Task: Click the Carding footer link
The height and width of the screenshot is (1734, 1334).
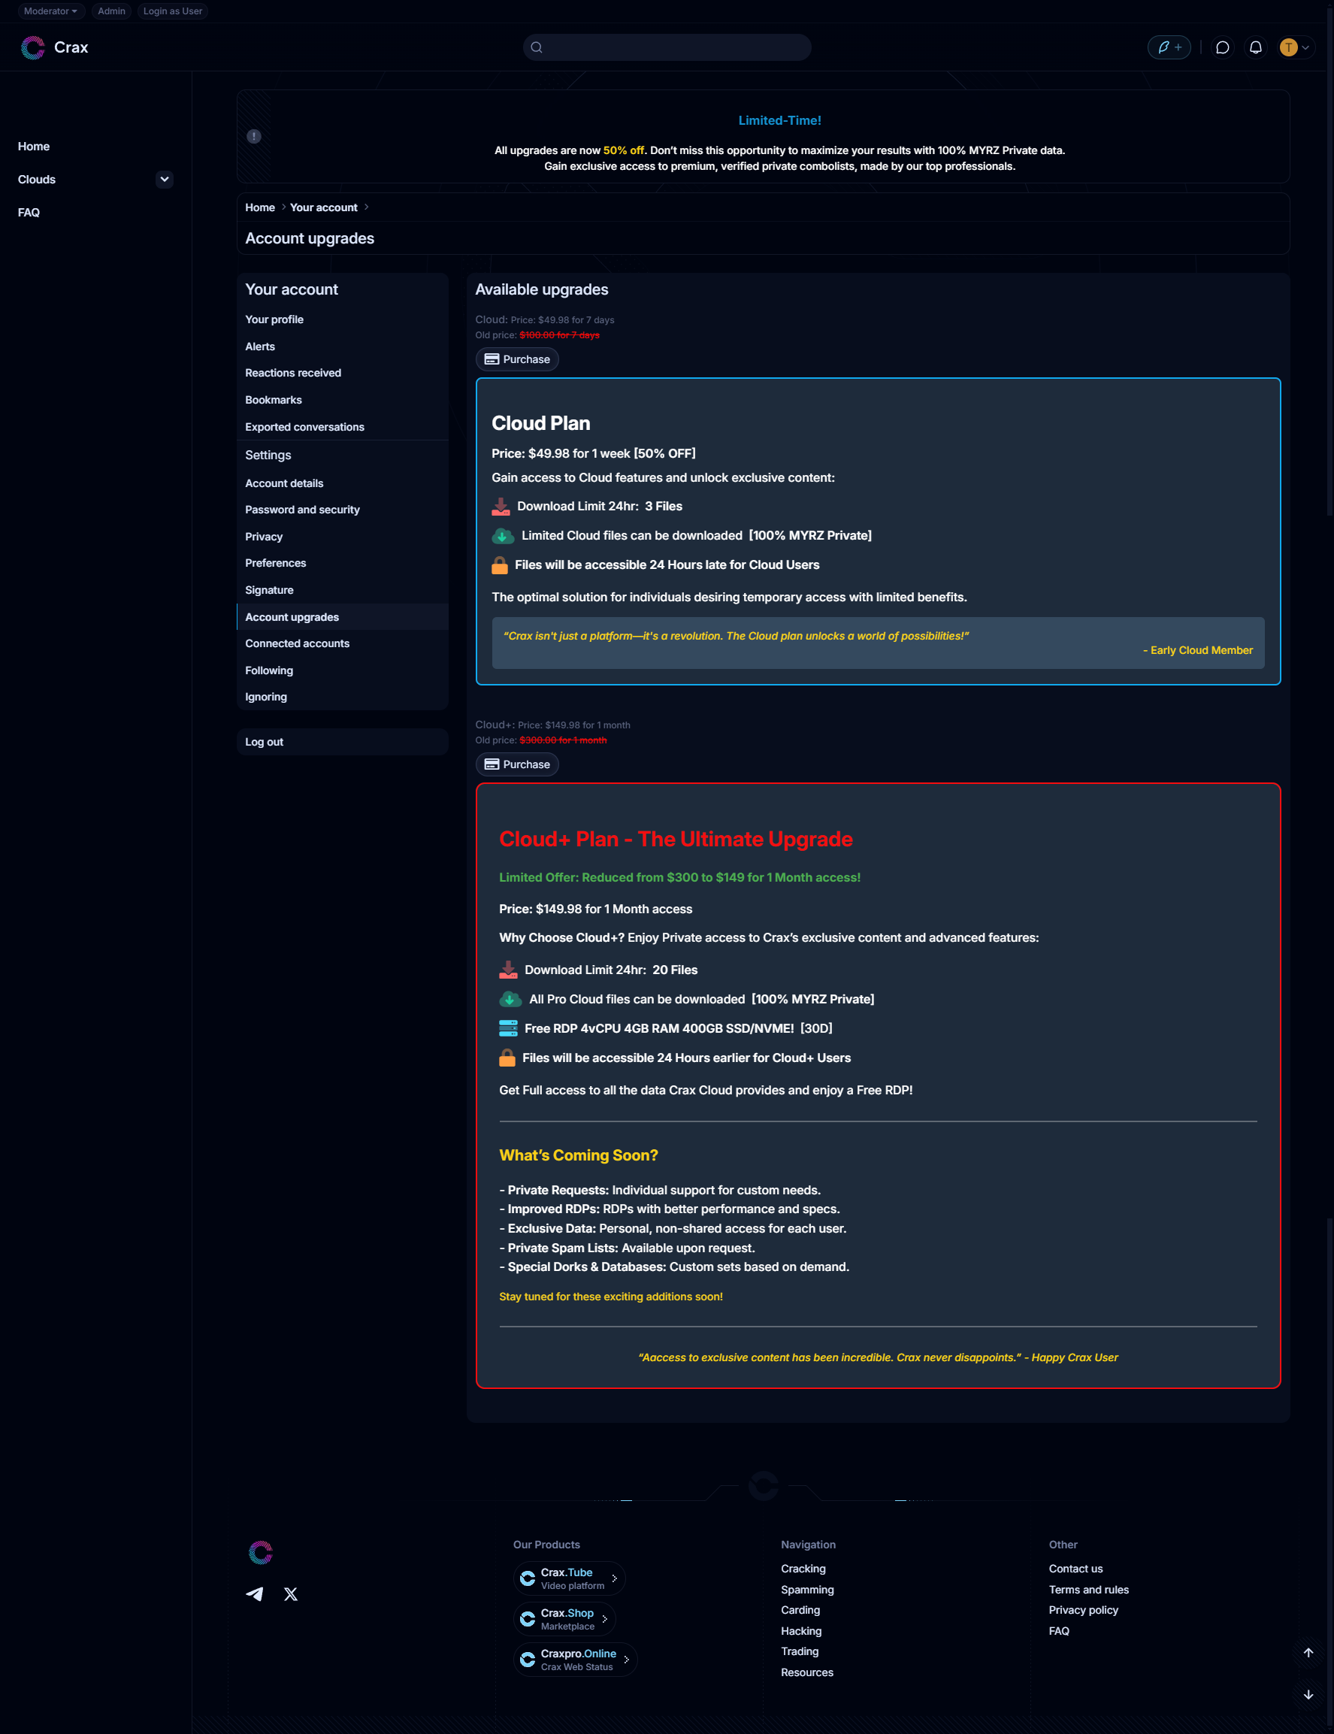Action: point(800,1610)
